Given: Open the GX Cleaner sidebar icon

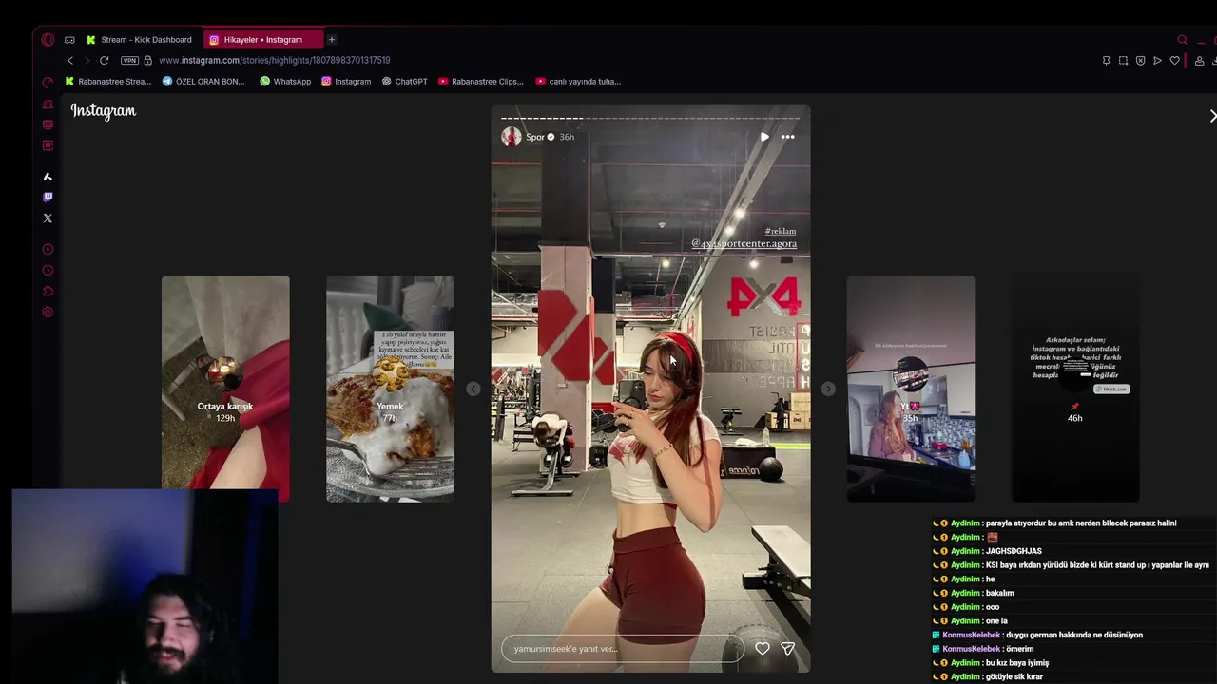Looking at the screenshot, I should (48, 104).
